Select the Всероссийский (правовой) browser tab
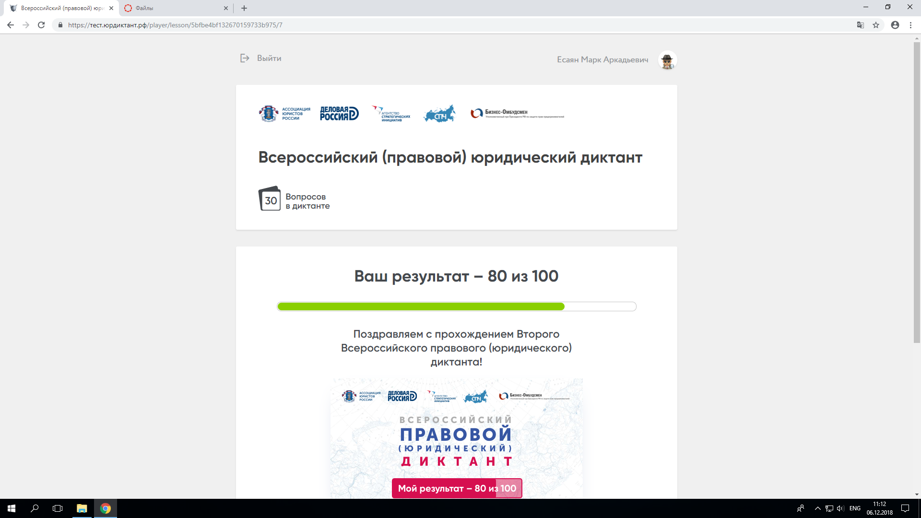Screen dimensions: 921x518 62,8
